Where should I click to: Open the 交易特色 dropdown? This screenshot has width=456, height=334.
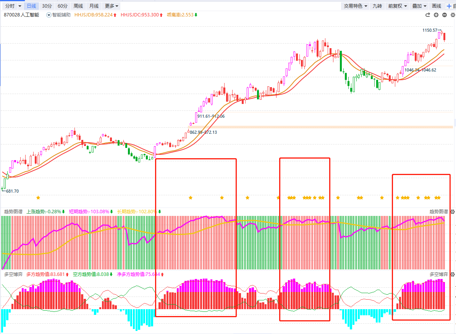pyautogui.click(x=355, y=6)
